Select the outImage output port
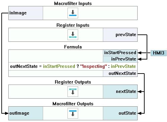Image resolution: width=167 pixels, height=122 pixels. click(26, 113)
